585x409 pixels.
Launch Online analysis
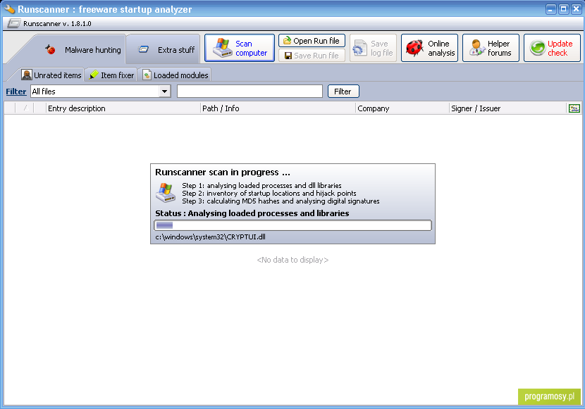429,48
